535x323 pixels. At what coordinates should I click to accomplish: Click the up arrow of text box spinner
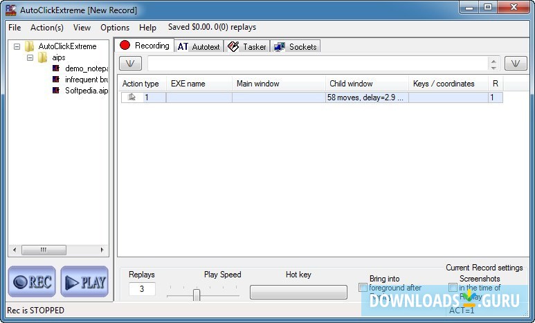(493, 61)
